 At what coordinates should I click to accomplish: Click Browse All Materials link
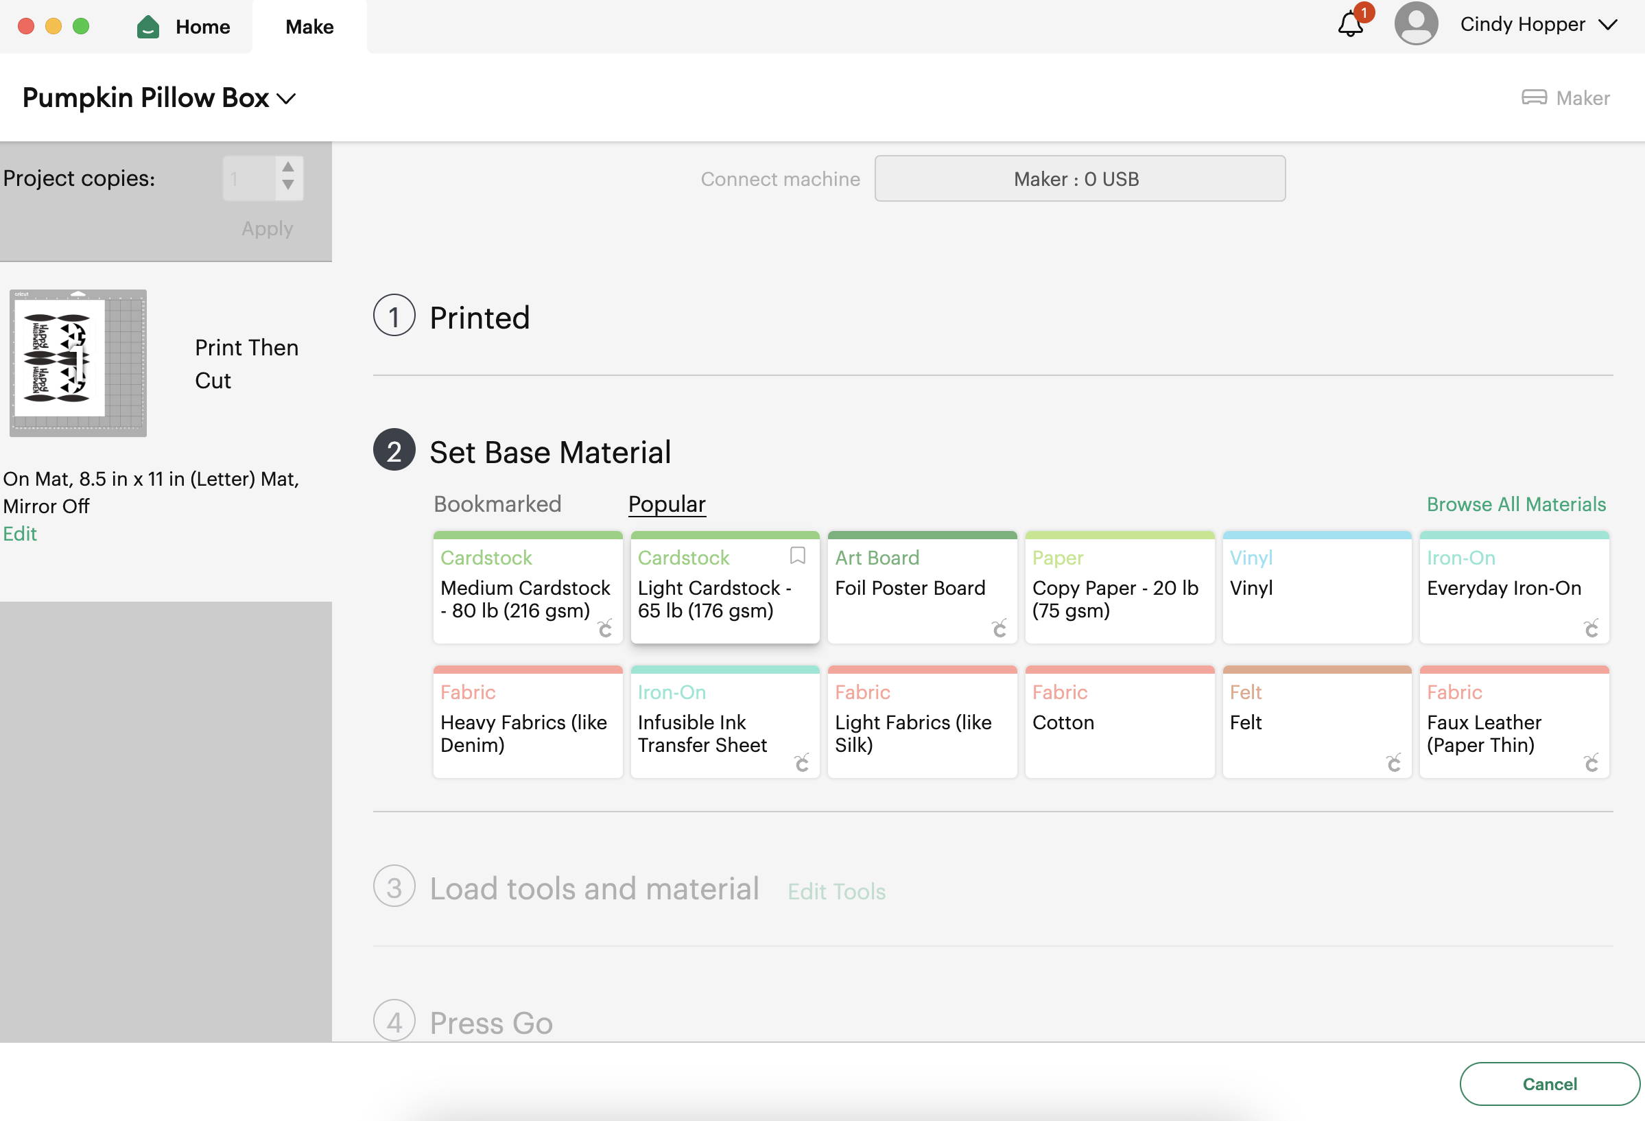click(1516, 504)
